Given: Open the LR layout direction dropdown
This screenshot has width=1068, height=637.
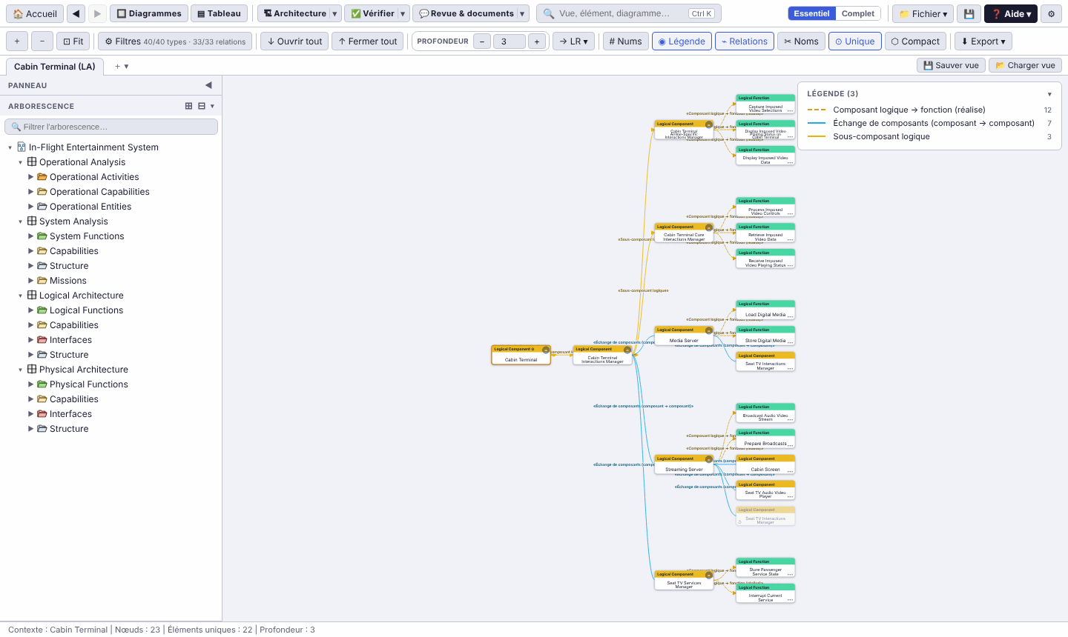Looking at the screenshot, I should (x=573, y=41).
